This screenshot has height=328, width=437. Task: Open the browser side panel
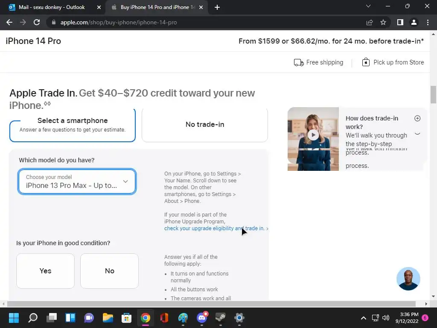400,22
